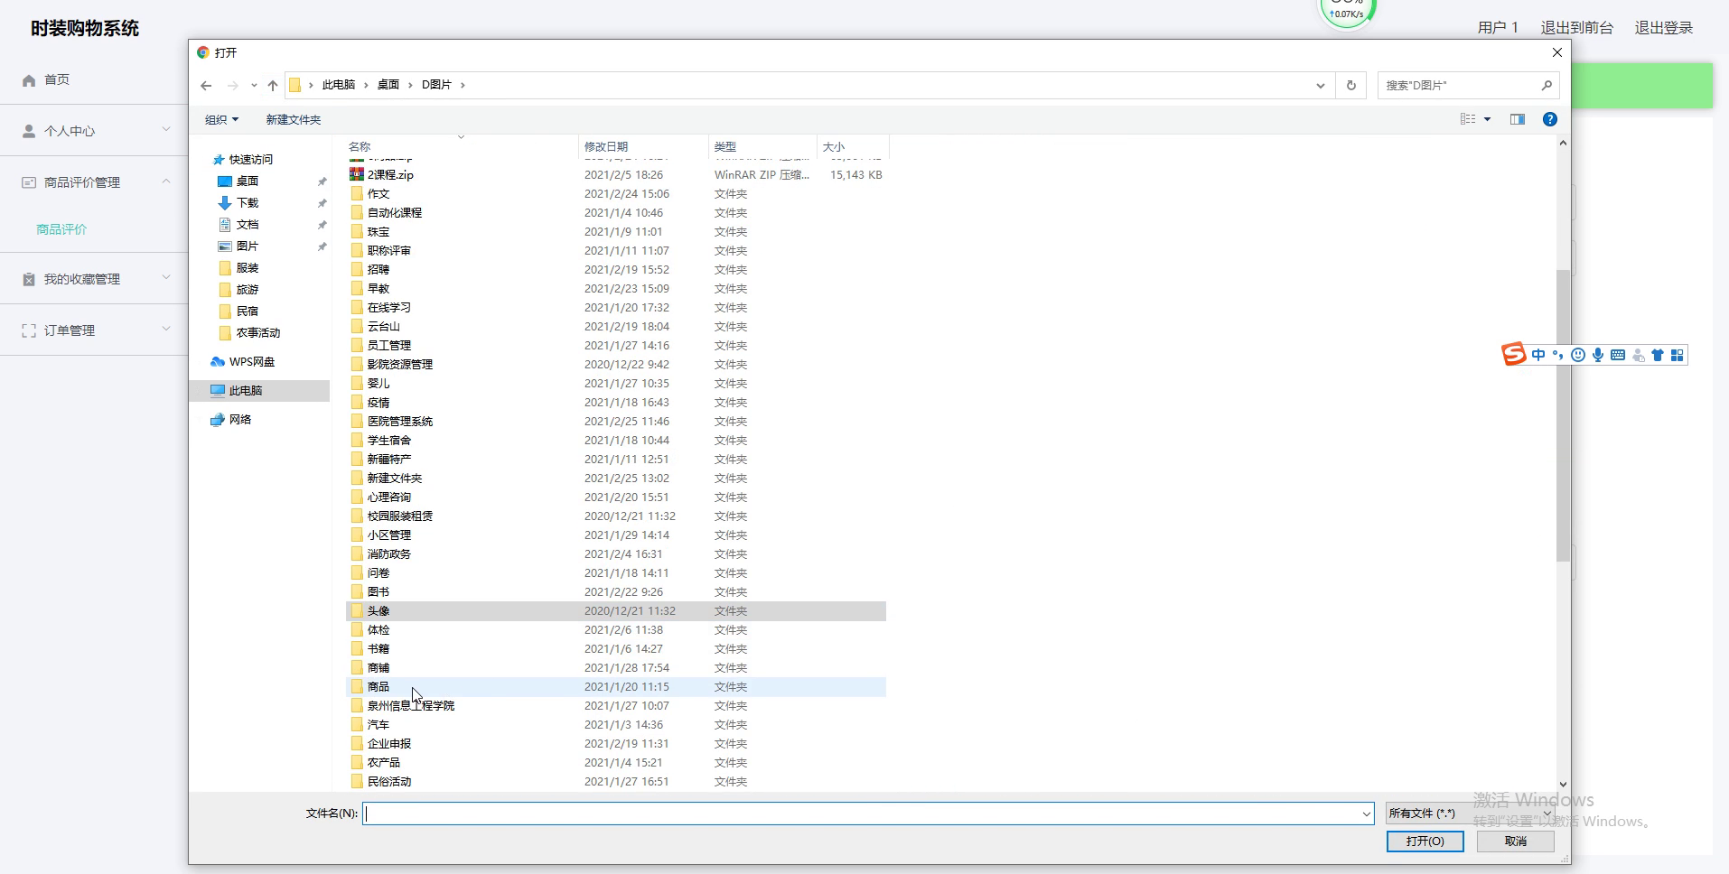Open view options dropdown arrow
This screenshot has width=1729, height=874.
coord(1487,119)
